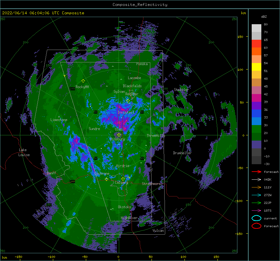Click the Limestone label
The height and width of the screenshot is (261, 280).
click(59, 120)
